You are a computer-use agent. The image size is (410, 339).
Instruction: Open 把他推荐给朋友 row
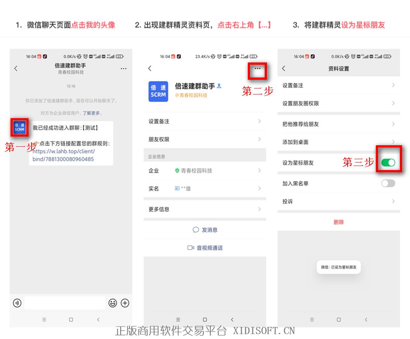(339, 124)
